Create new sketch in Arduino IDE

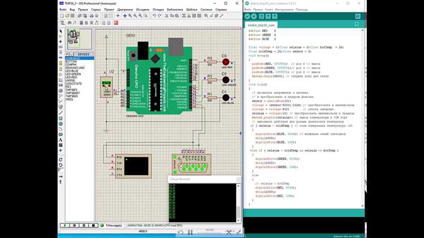(x=262, y=16)
